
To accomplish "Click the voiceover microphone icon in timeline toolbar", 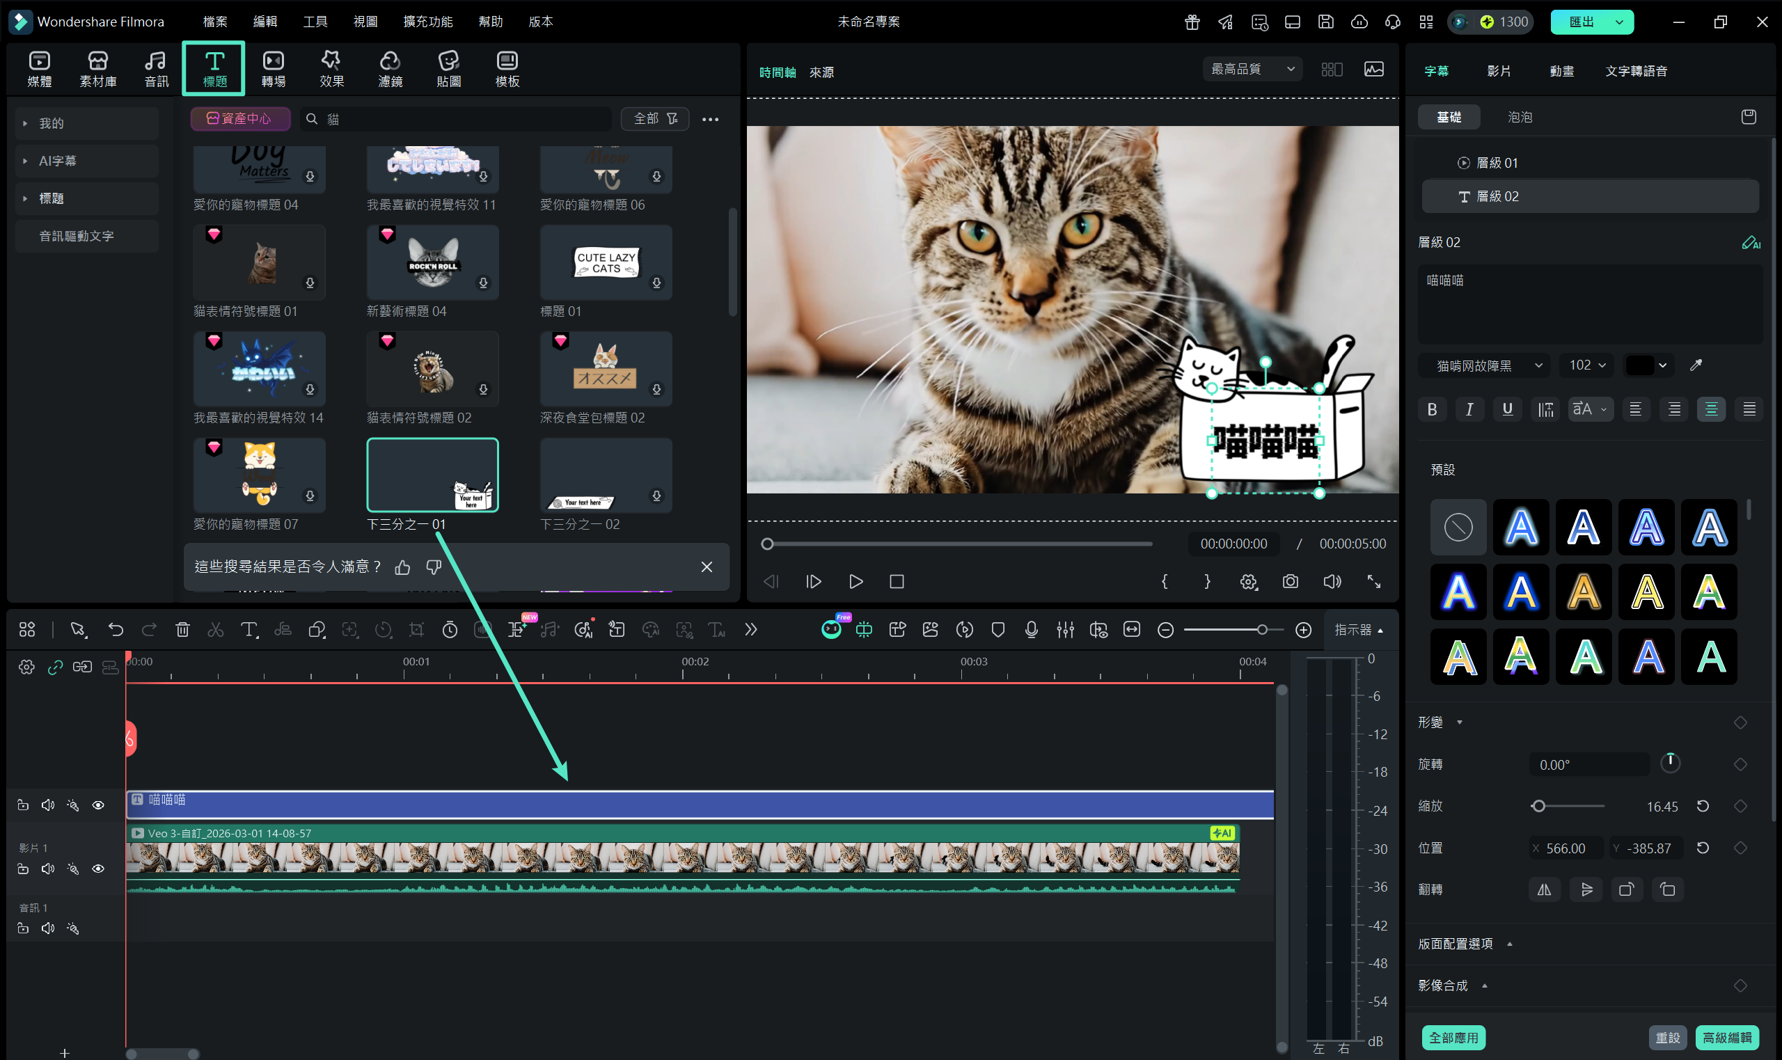I will pyautogui.click(x=1031, y=629).
